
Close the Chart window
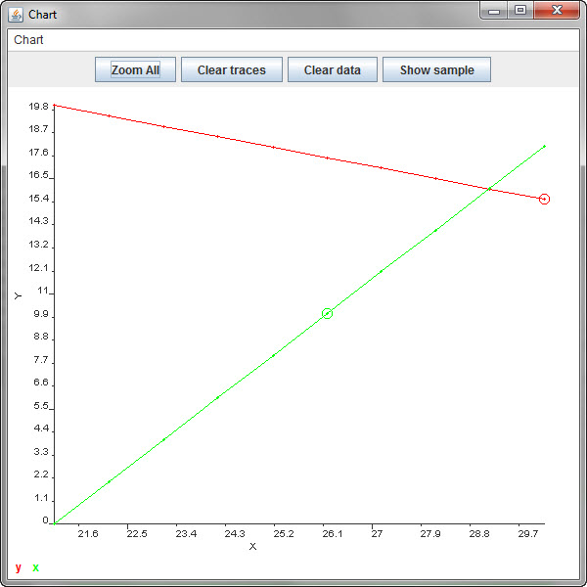pyautogui.click(x=557, y=11)
